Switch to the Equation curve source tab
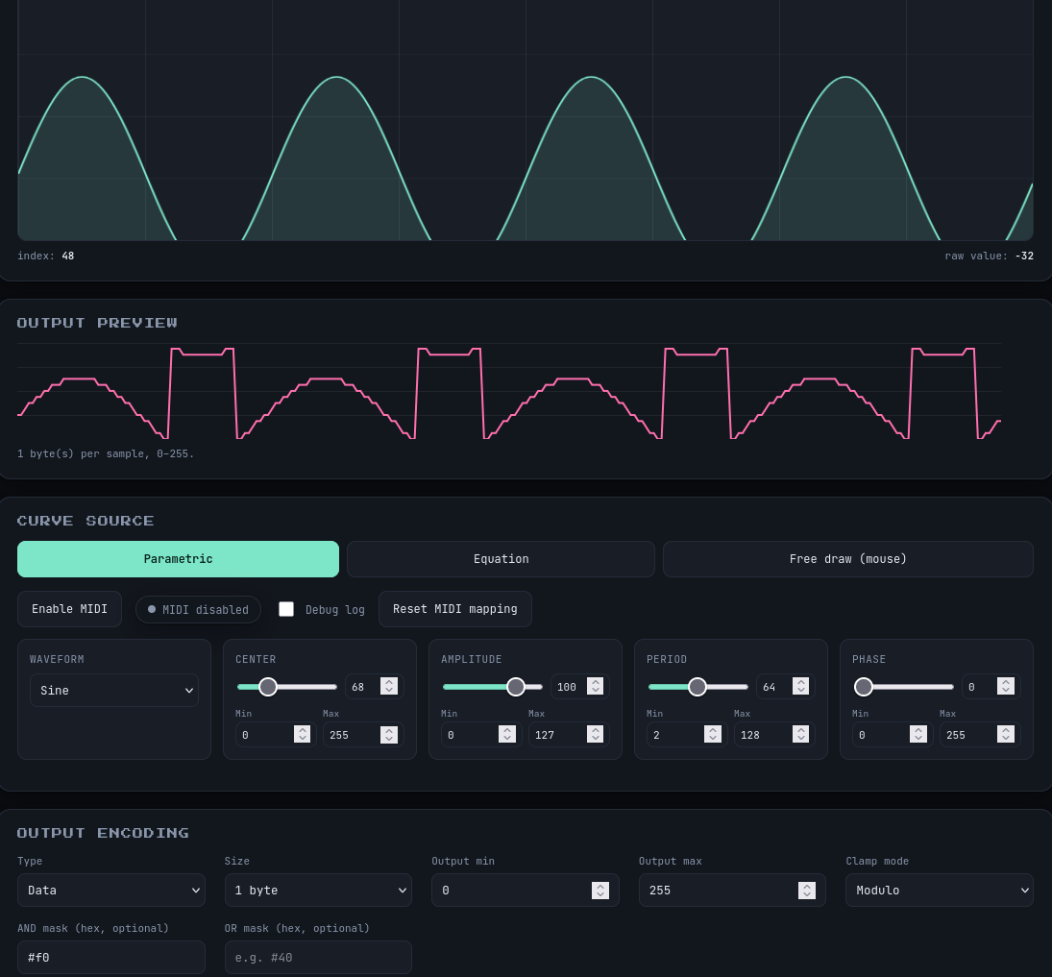Viewport: 1052px width, 977px height. [x=502, y=559]
